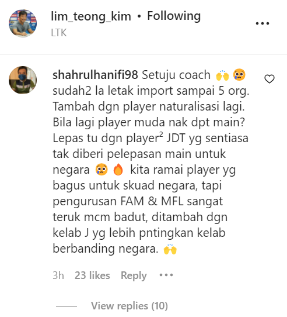Visit lim_teong_kim username link
Image resolution: width=287 pixels, height=317 pixels.
(91, 16)
